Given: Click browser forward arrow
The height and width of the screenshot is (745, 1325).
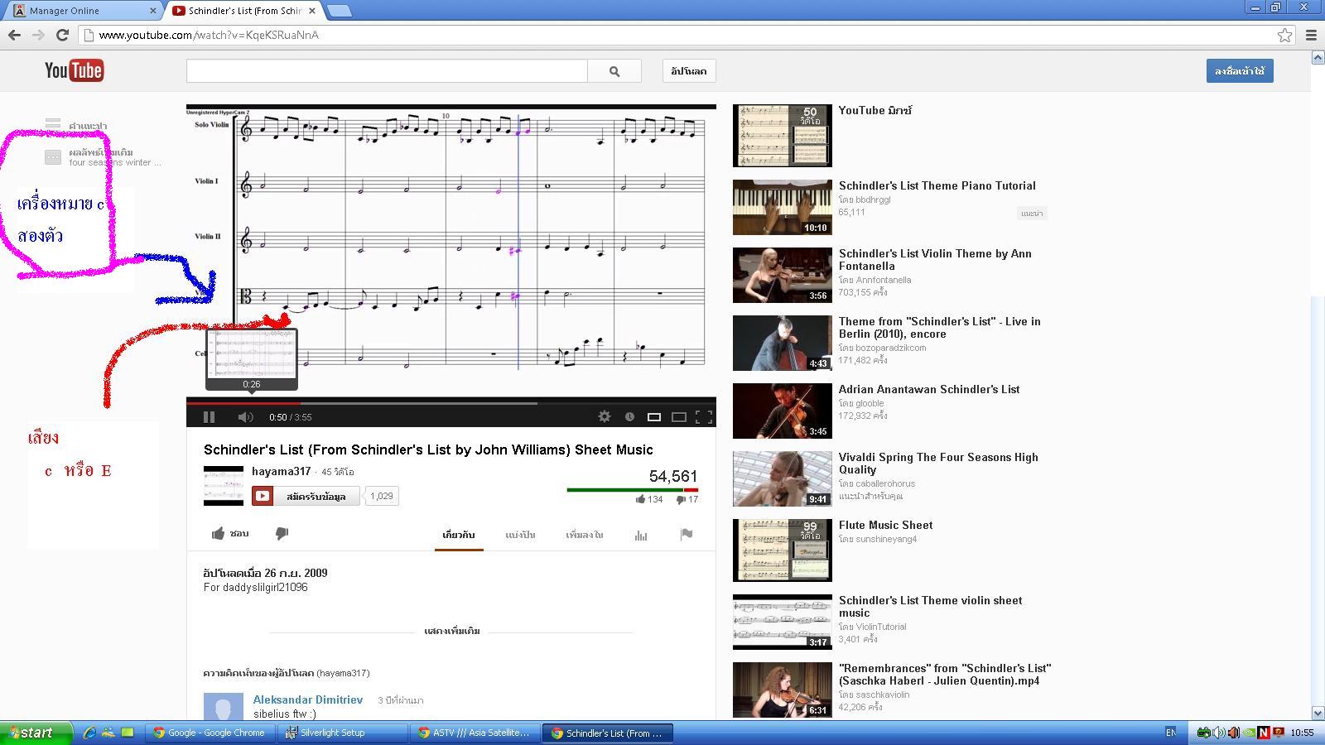Looking at the screenshot, I should point(38,35).
